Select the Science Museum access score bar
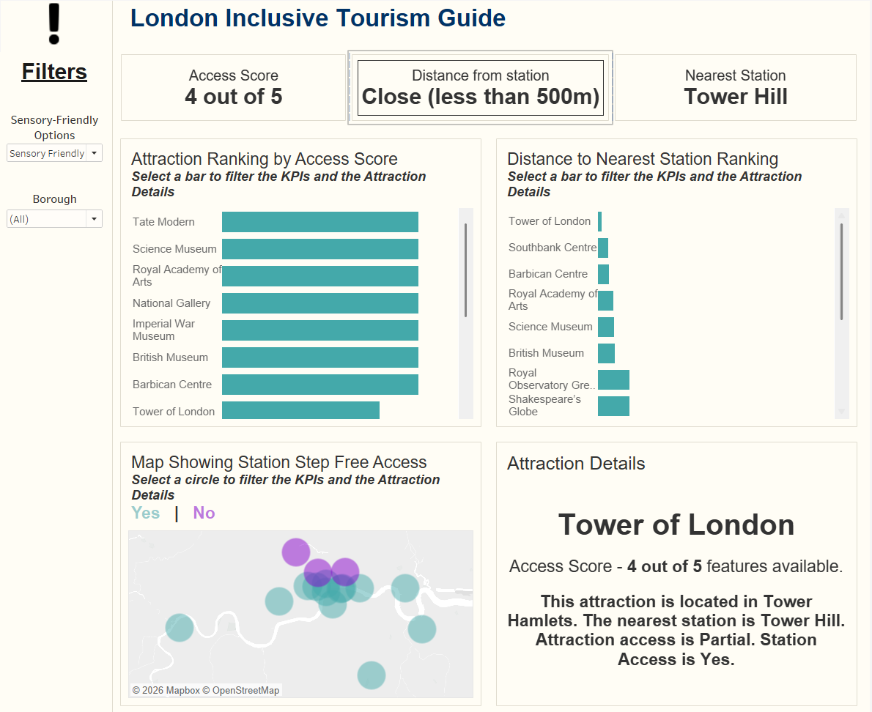The width and height of the screenshot is (872, 712). coord(319,249)
